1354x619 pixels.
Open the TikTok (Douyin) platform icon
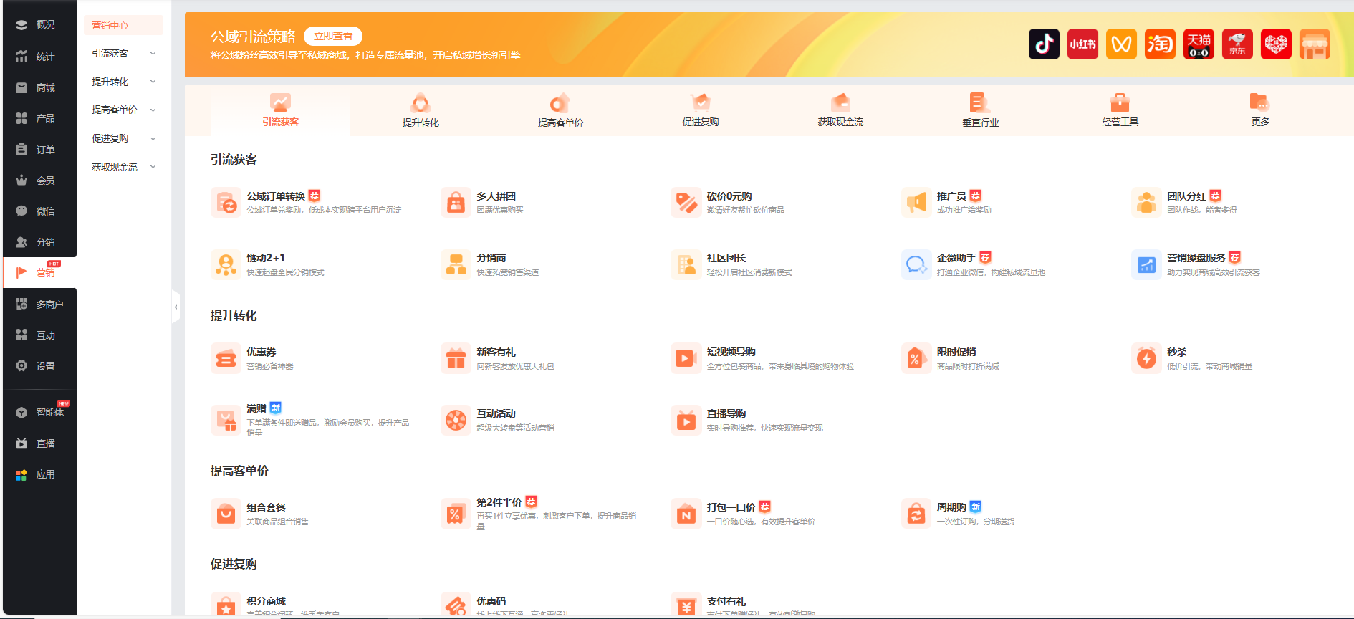click(1044, 44)
